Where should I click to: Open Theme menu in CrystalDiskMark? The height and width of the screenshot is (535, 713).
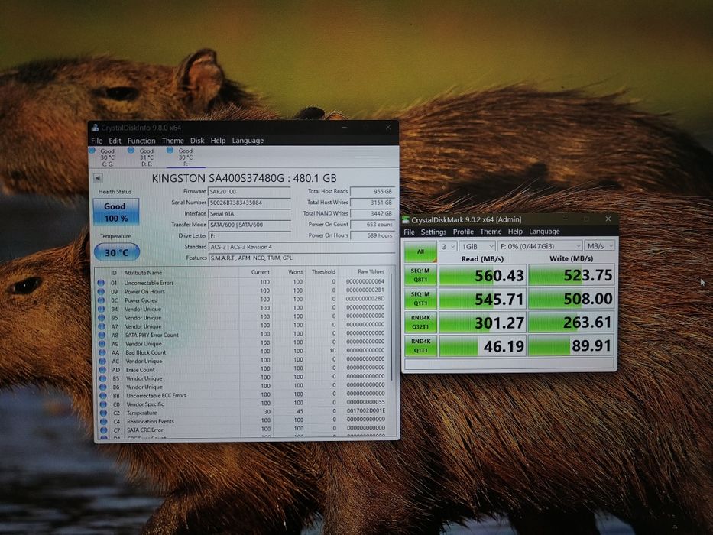pos(491,232)
